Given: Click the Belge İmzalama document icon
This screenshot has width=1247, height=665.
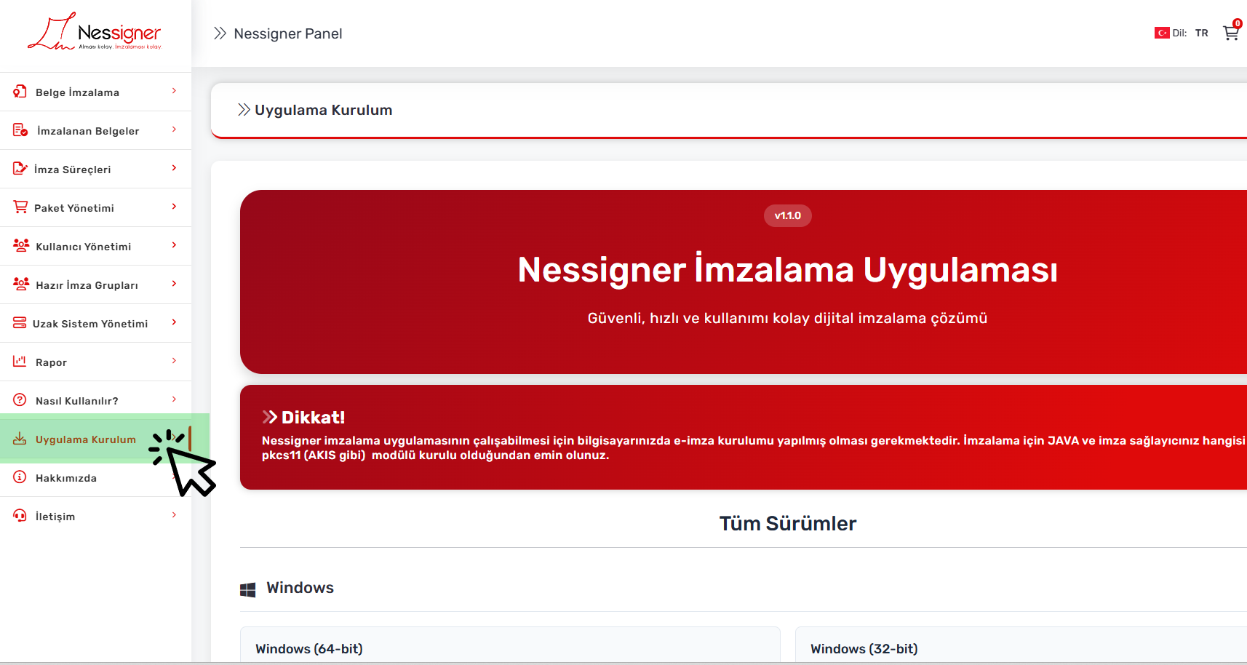Looking at the screenshot, I should pyautogui.click(x=20, y=92).
